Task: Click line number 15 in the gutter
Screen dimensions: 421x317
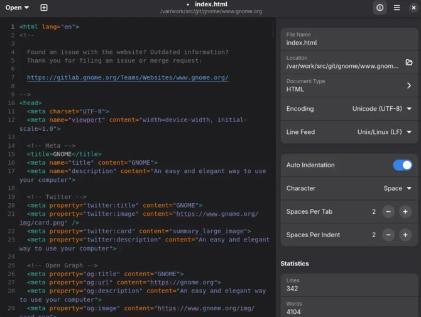Action: [11, 154]
